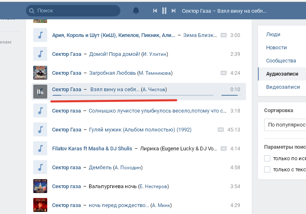Toggle the first search parameter checkbox

coord(267,159)
